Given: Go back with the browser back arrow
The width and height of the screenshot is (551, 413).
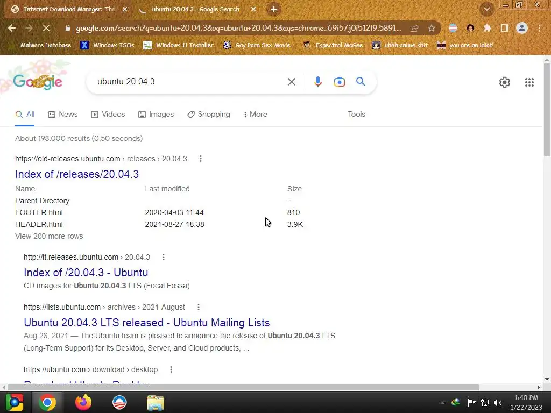Looking at the screenshot, I should tap(12, 28).
